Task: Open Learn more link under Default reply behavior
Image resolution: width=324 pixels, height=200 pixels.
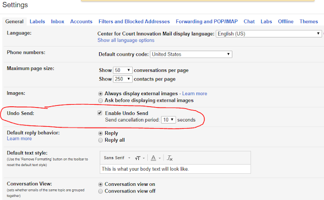Action: (19, 139)
